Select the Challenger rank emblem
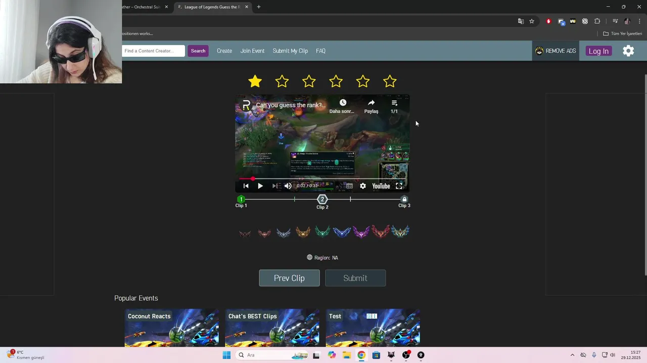Image resolution: width=647 pixels, height=363 pixels. pyautogui.click(x=400, y=231)
